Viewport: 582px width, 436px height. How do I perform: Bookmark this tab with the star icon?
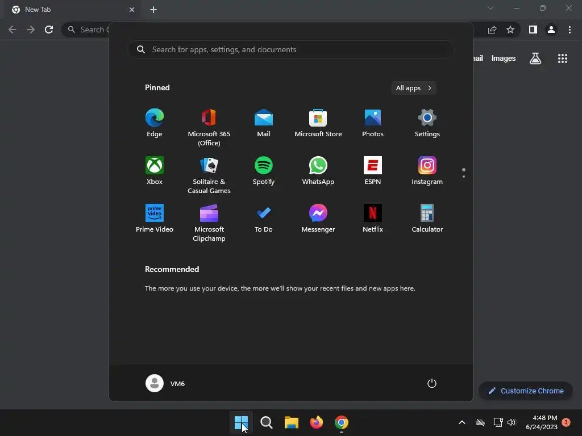[510, 30]
